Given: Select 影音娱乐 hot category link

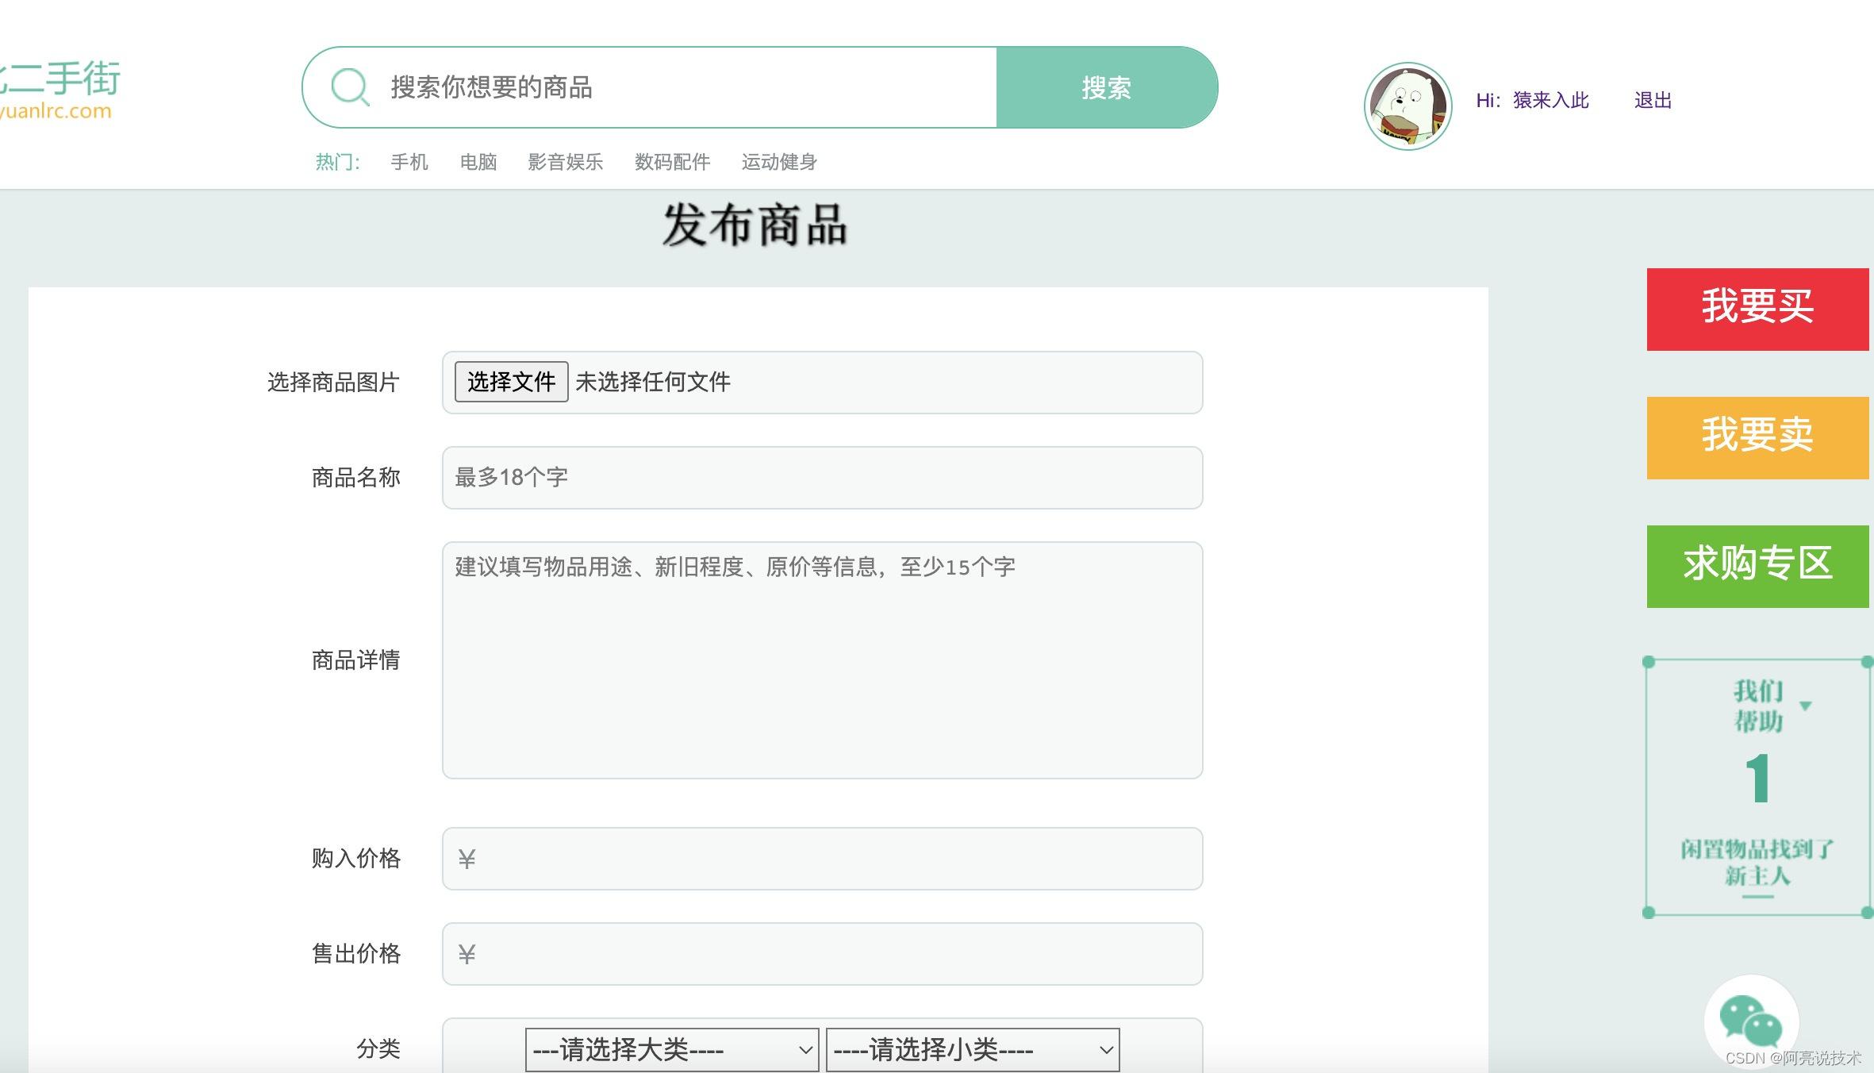Looking at the screenshot, I should (x=565, y=162).
